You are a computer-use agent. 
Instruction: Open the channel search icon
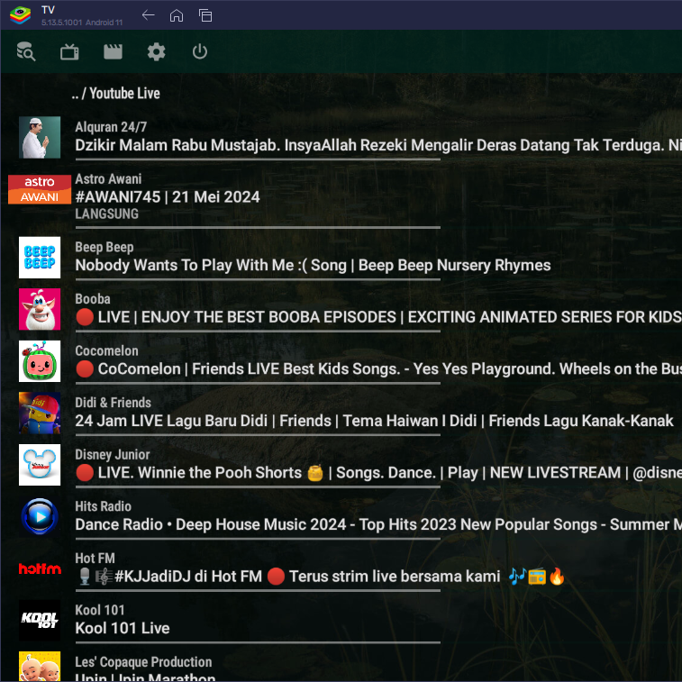25,51
